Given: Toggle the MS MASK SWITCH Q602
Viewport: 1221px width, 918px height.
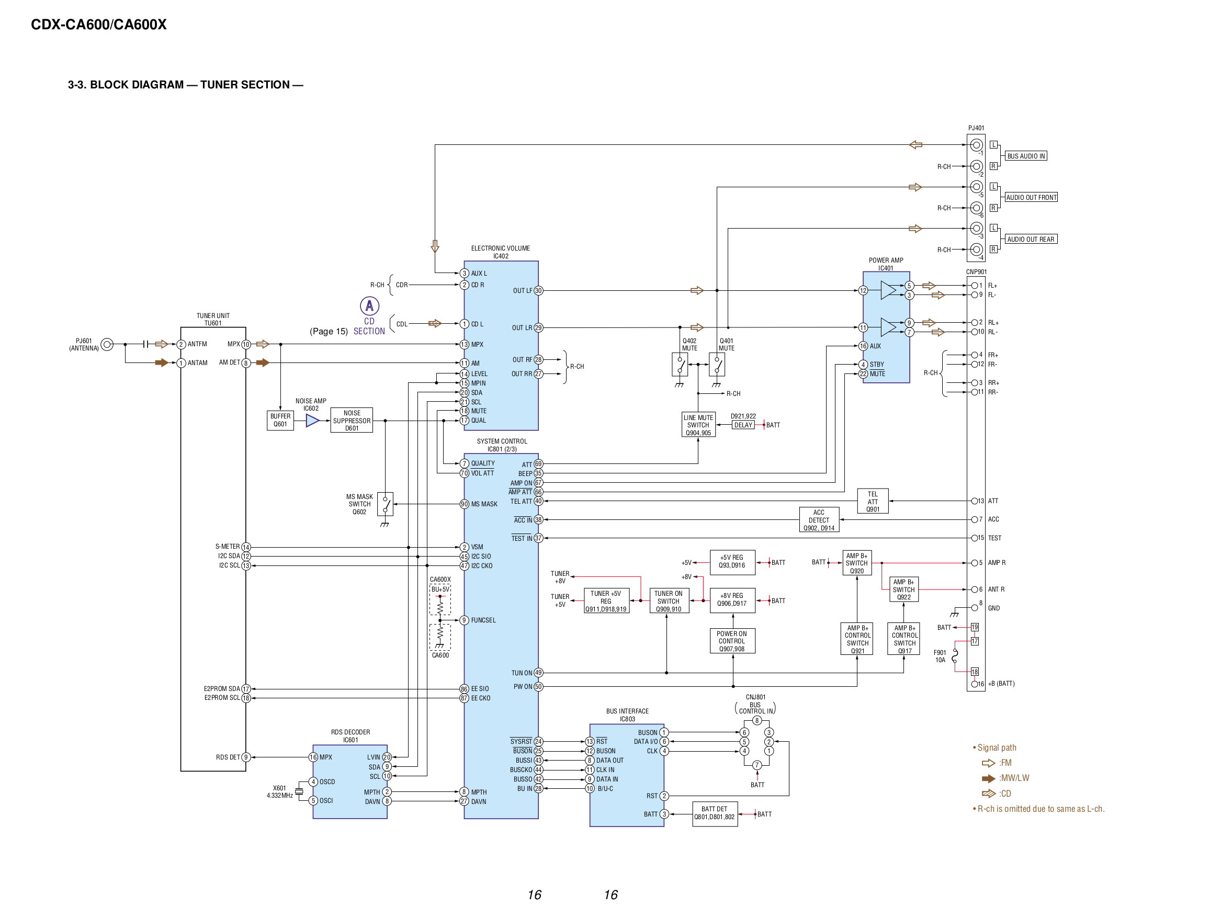Looking at the screenshot, I should tap(385, 504).
